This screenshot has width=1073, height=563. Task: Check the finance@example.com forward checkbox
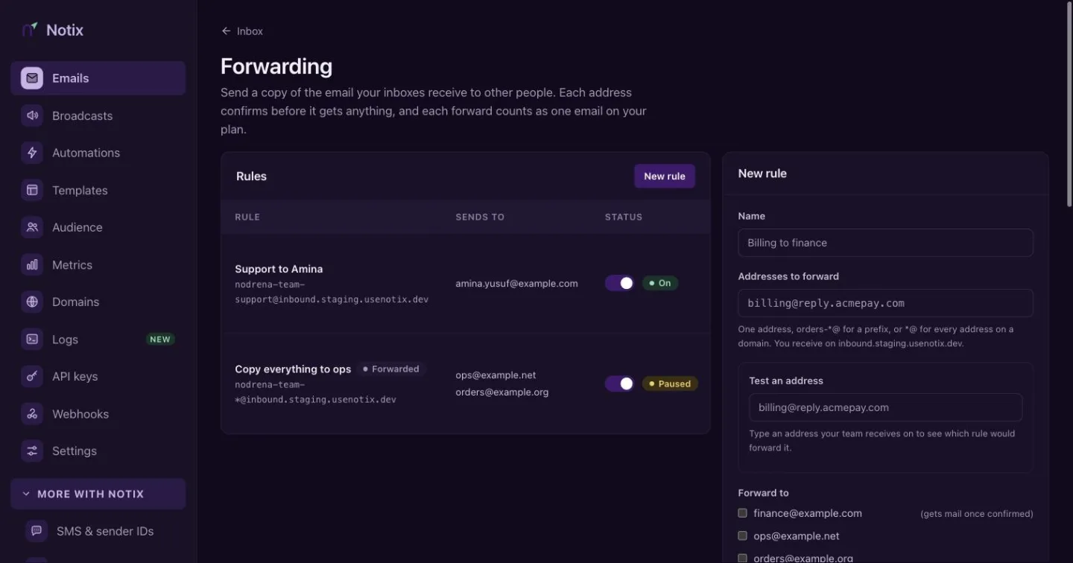pyautogui.click(x=742, y=513)
